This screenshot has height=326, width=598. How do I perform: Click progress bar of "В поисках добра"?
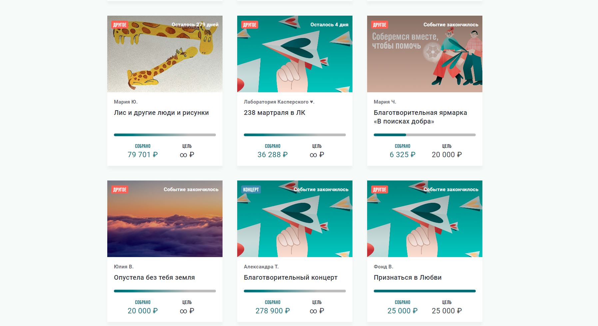coord(424,135)
